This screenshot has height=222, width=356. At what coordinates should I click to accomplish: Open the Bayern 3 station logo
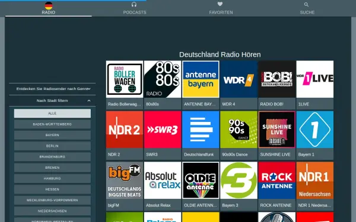(239, 181)
